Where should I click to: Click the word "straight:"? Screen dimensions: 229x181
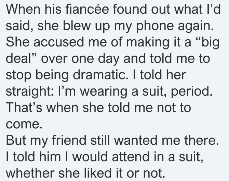(29, 92)
